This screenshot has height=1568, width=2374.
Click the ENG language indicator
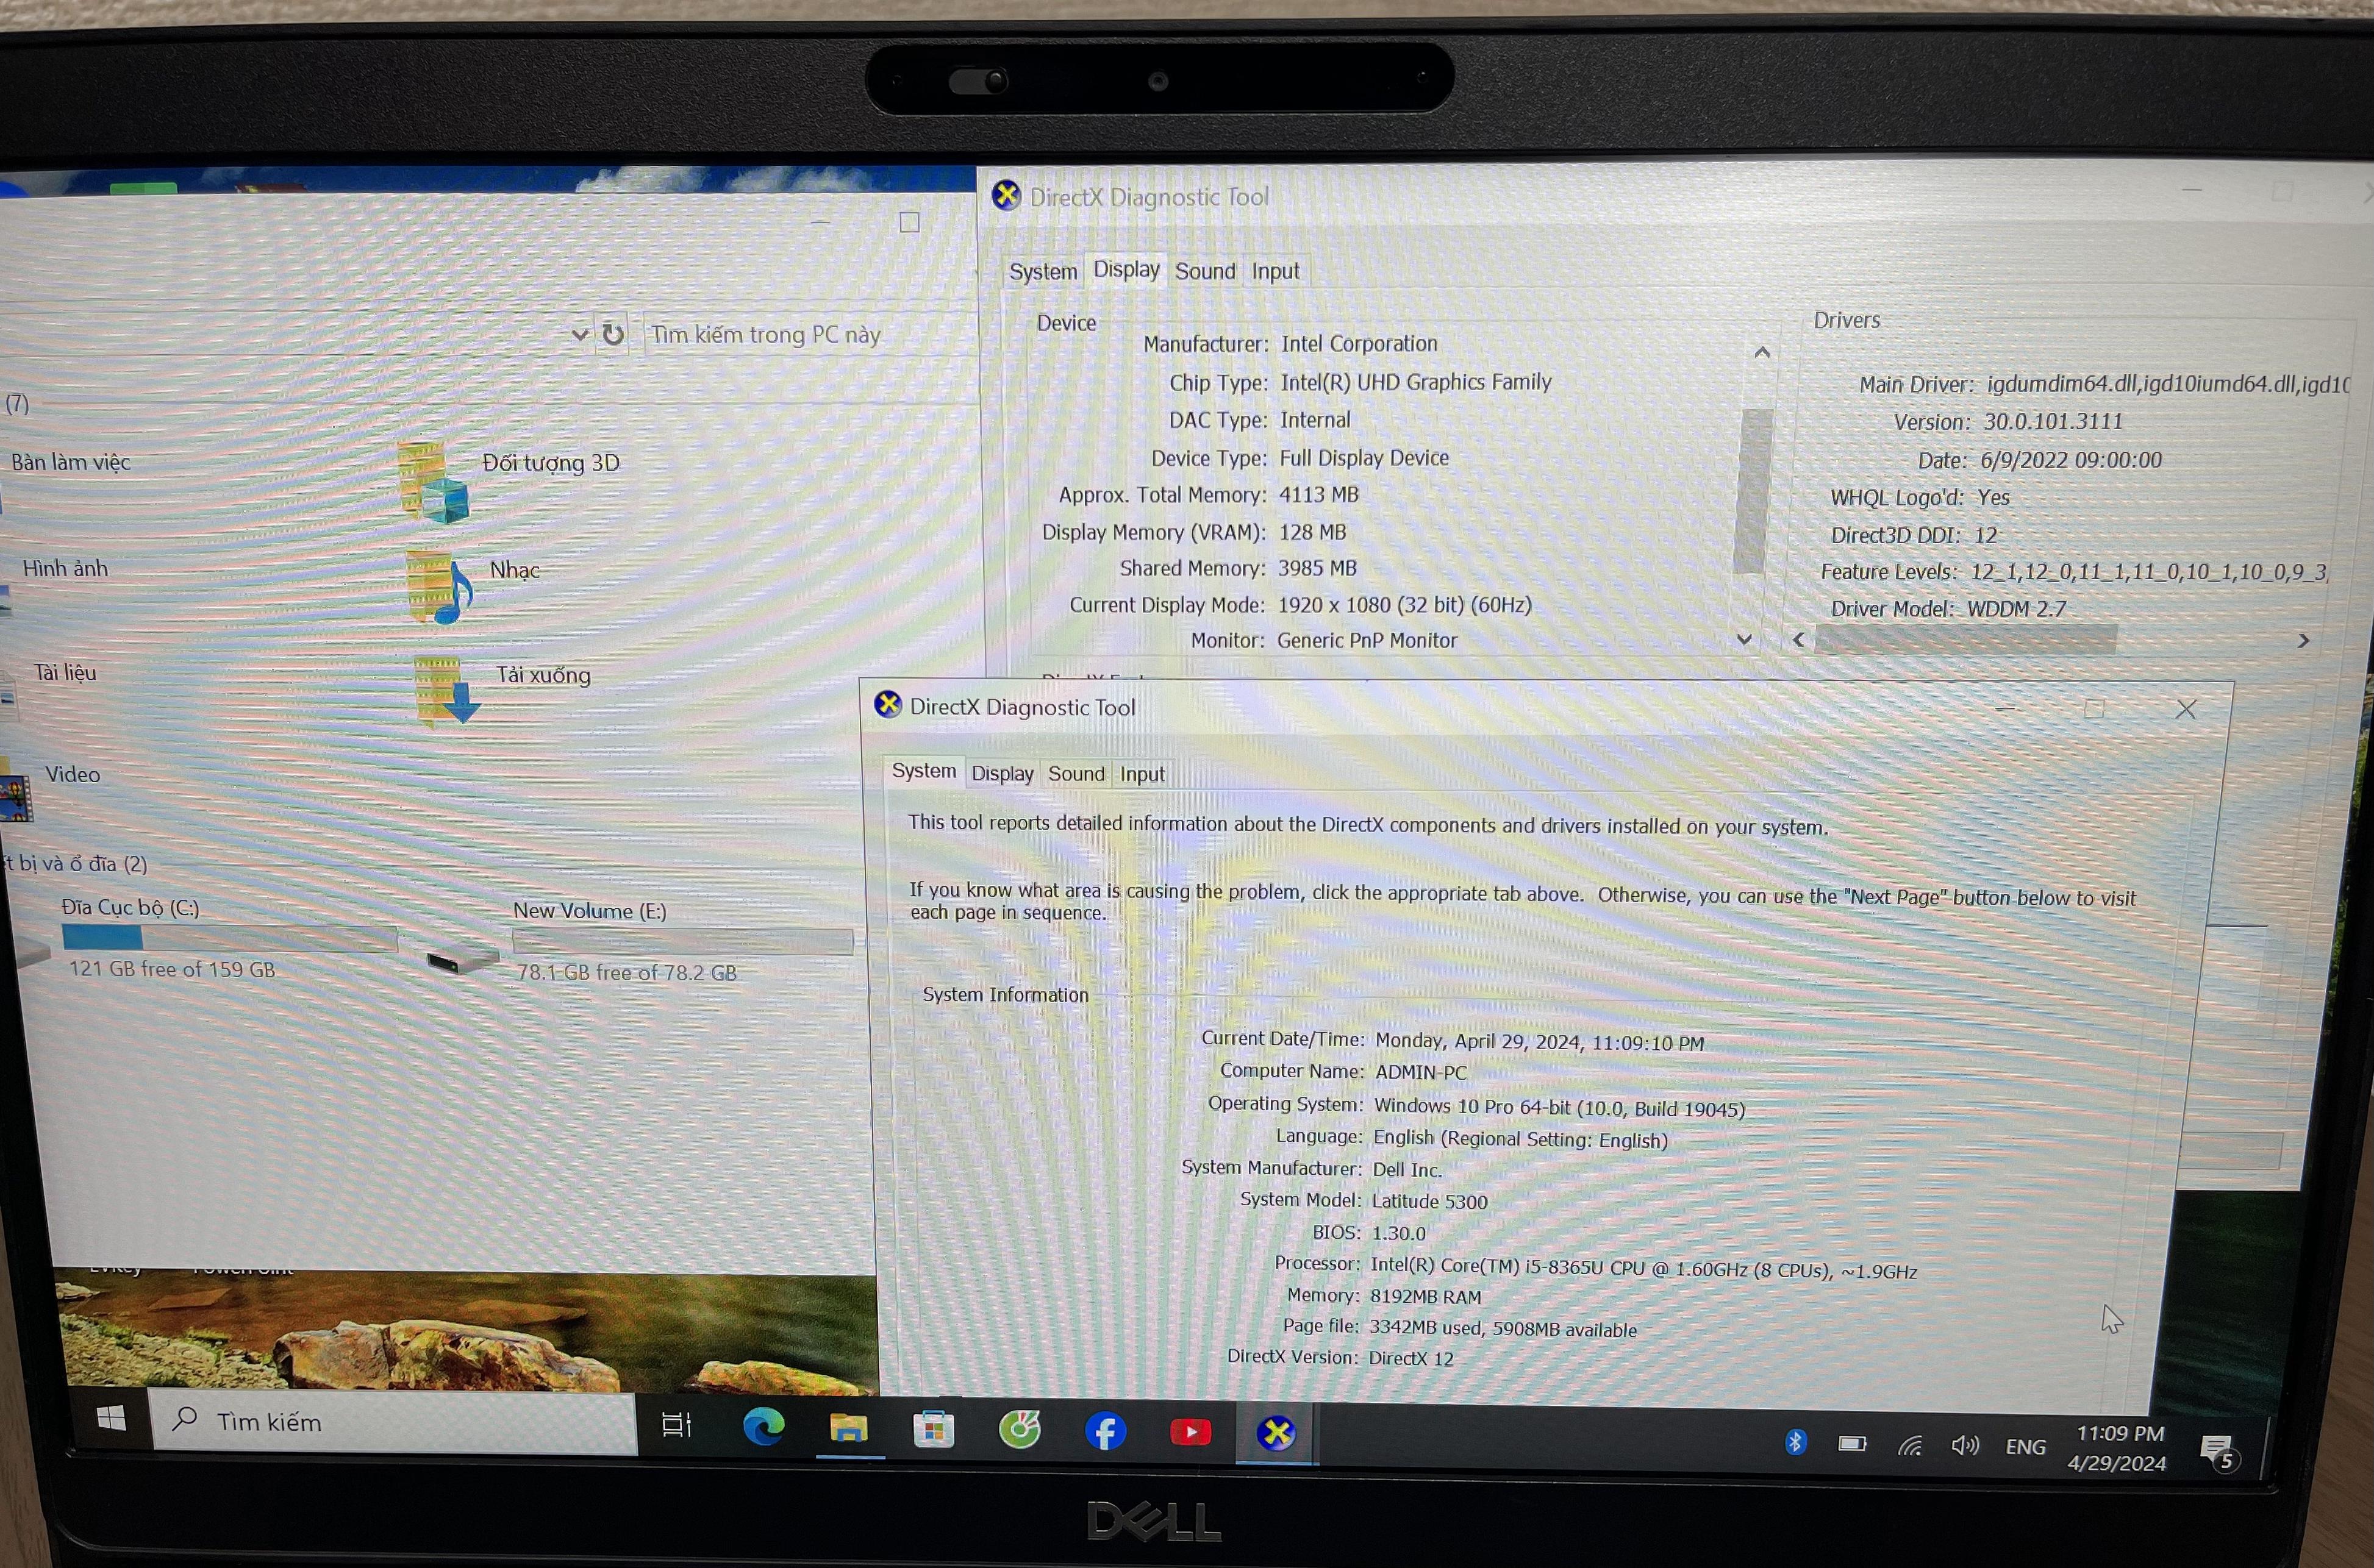pyautogui.click(x=2025, y=1447)
